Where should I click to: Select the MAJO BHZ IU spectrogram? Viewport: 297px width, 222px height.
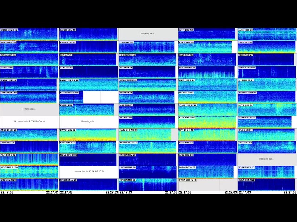pos(148,84)
